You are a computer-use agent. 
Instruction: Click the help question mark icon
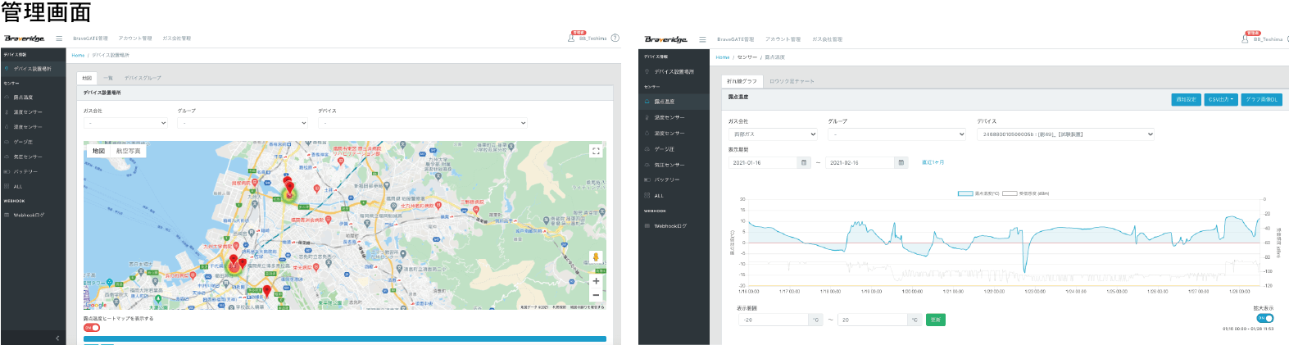[615, 38]
